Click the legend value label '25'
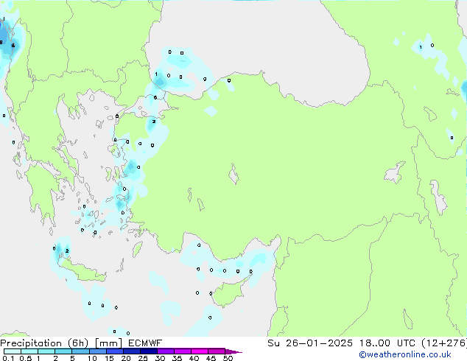 [143, 358]
